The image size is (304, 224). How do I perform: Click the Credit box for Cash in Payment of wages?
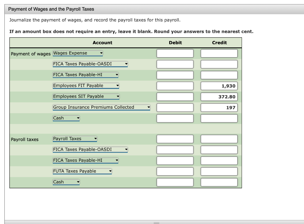tap(219, 118)
